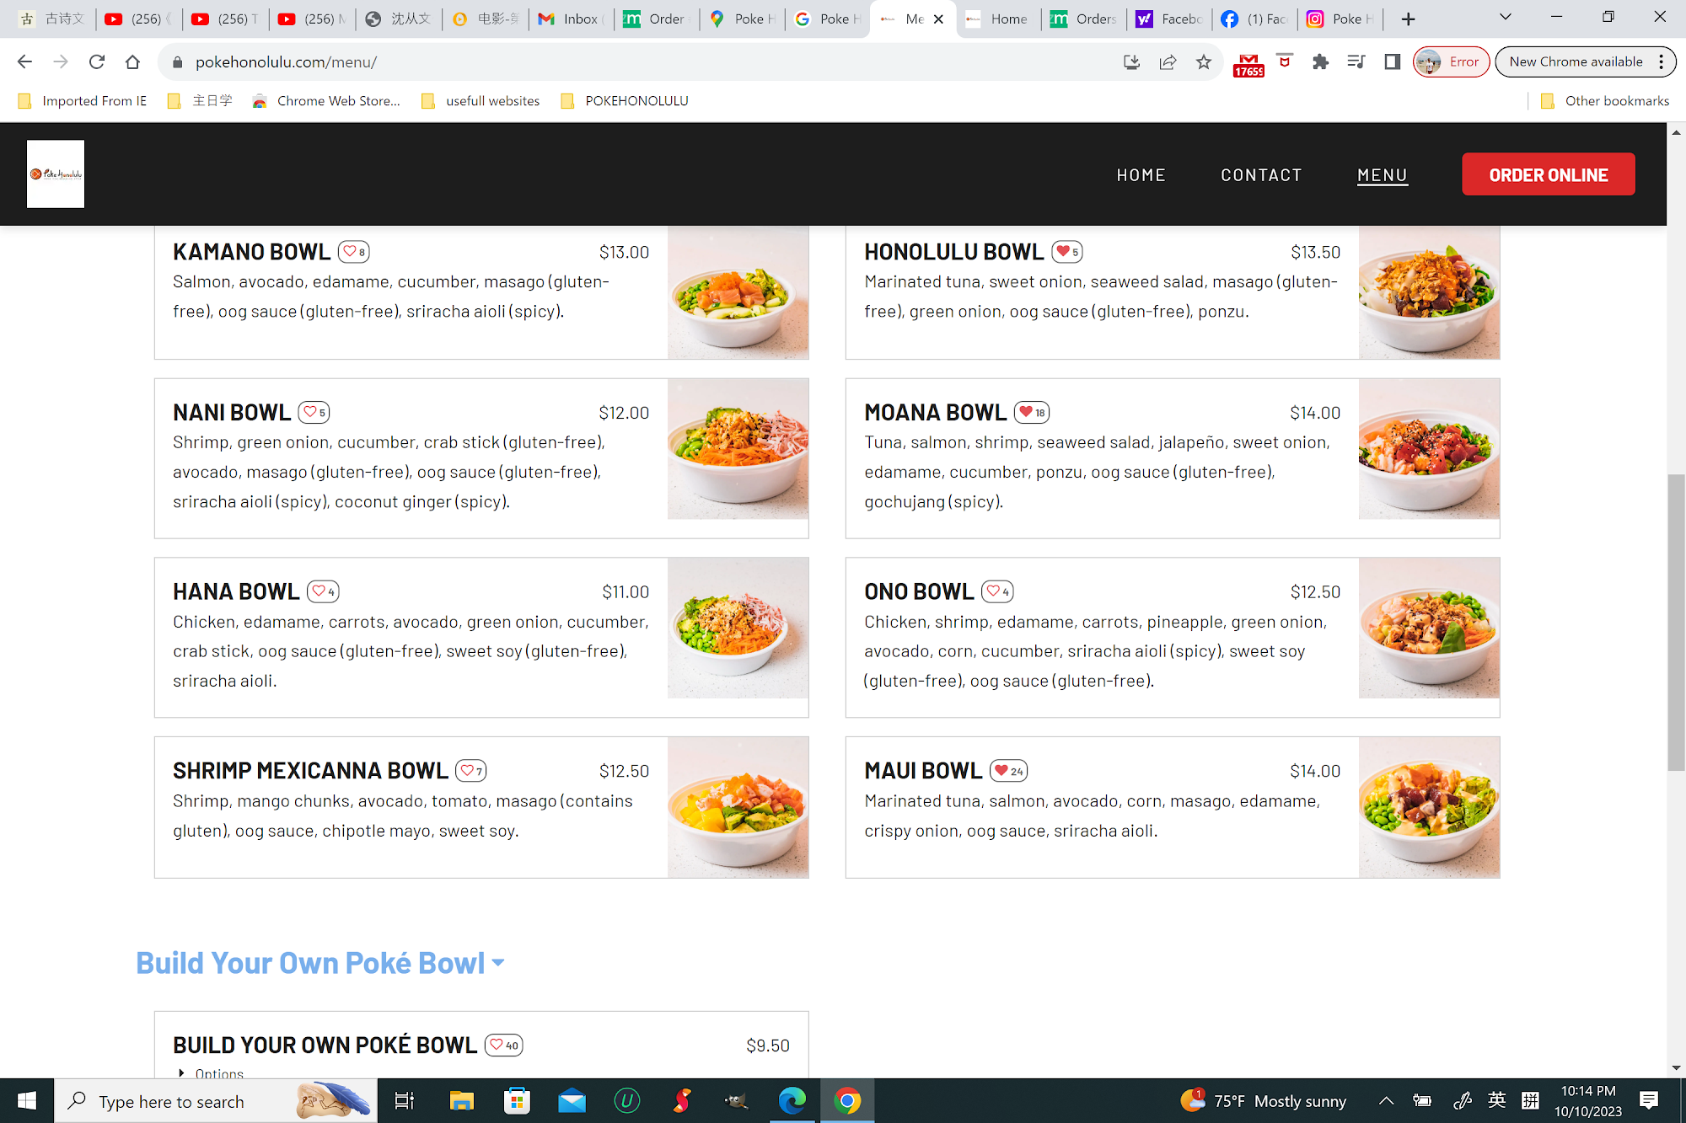Open the side panel icon

click(x=1392, y=61)
